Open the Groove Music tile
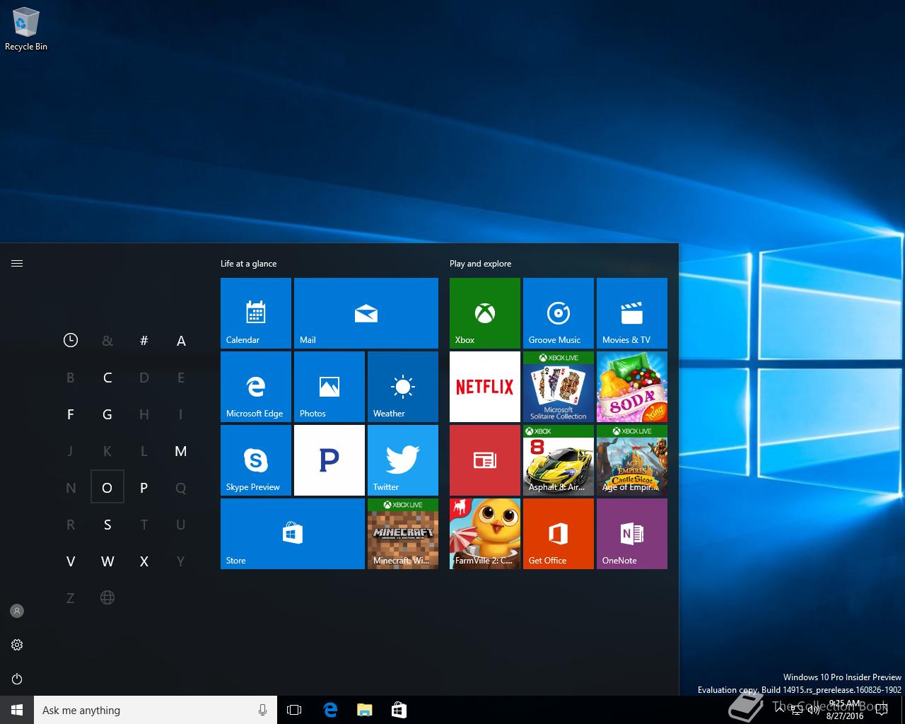Image resolution: width=905 pixels, height=724 pixels. pos(559,313)
